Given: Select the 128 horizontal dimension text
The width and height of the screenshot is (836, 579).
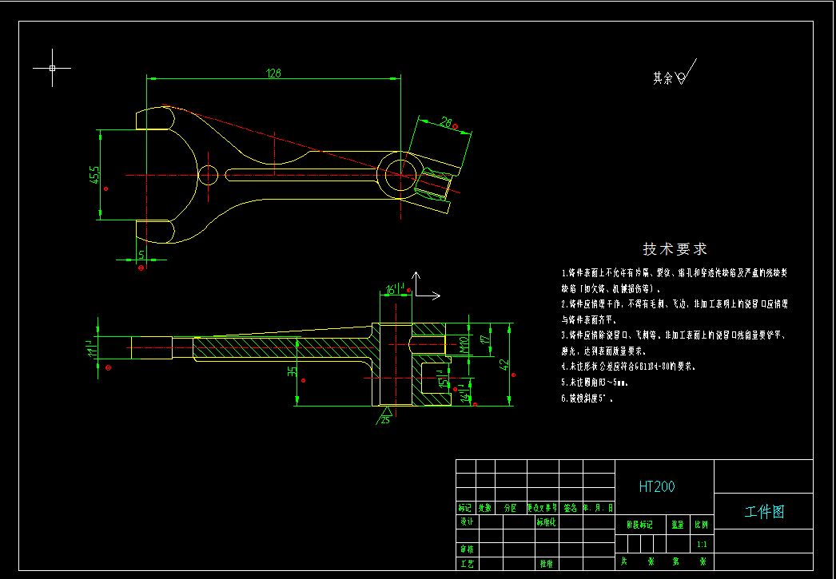Looking at the screenshot, I should coord(273,73).
